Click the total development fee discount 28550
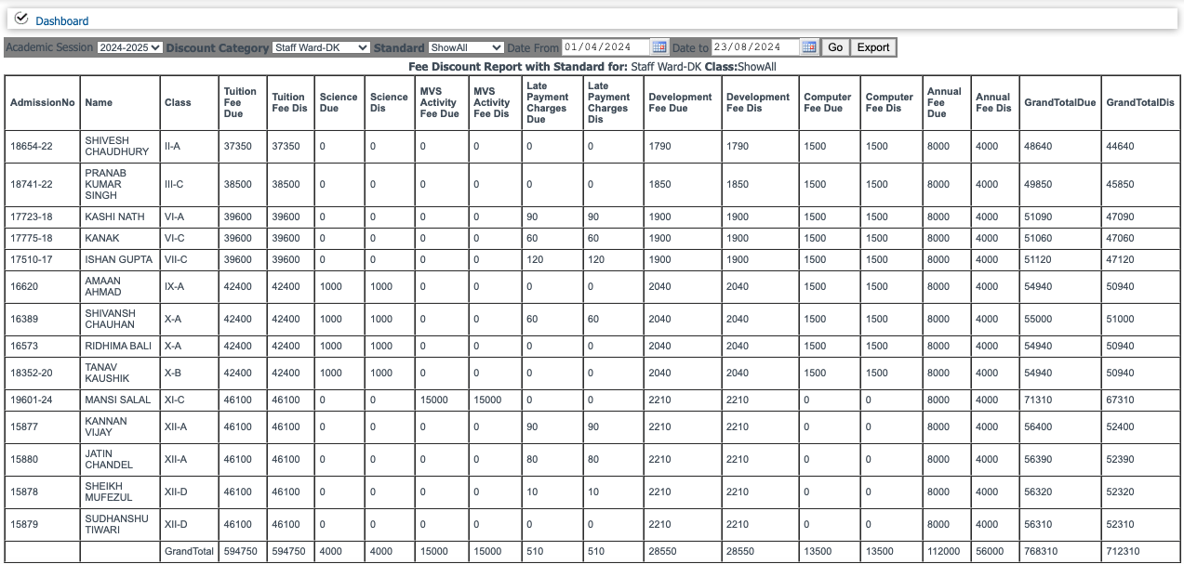Viewport: 1184px width, 564px height. (740, 551)
